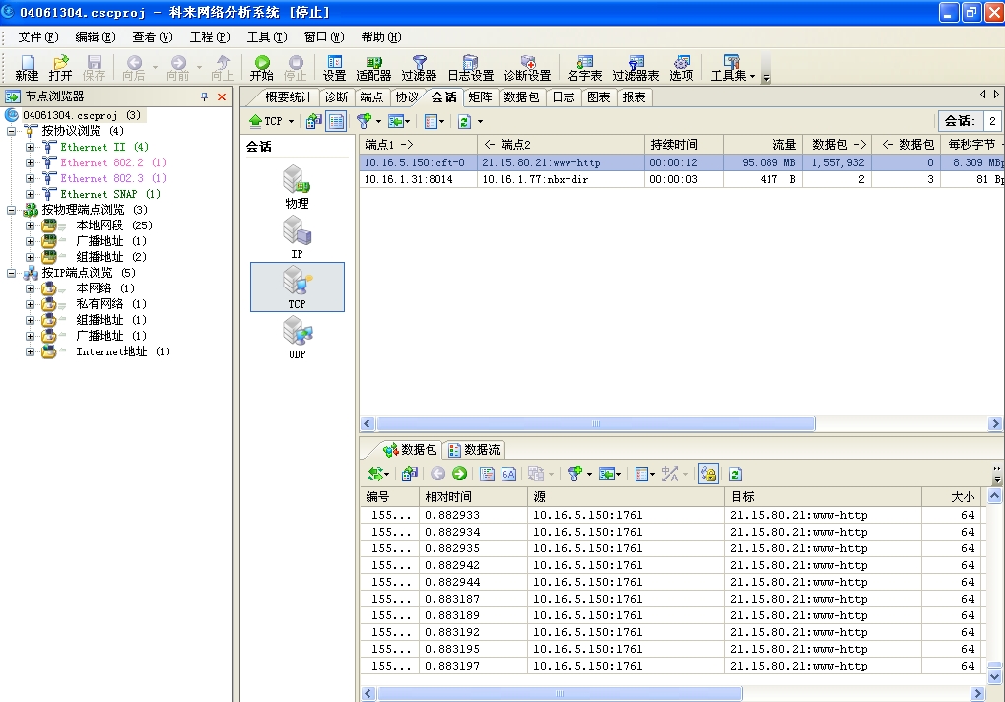This screenshot has width=1005, height=702.
Task: Switch to the 数据流 tab
Action: click(x=474, y=450)
